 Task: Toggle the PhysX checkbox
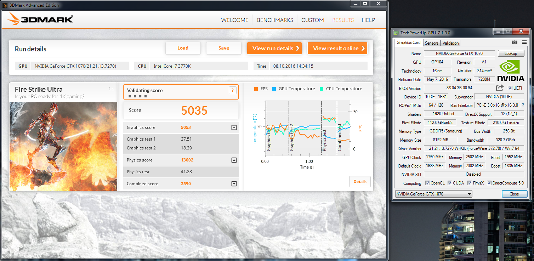pos(470,183)
